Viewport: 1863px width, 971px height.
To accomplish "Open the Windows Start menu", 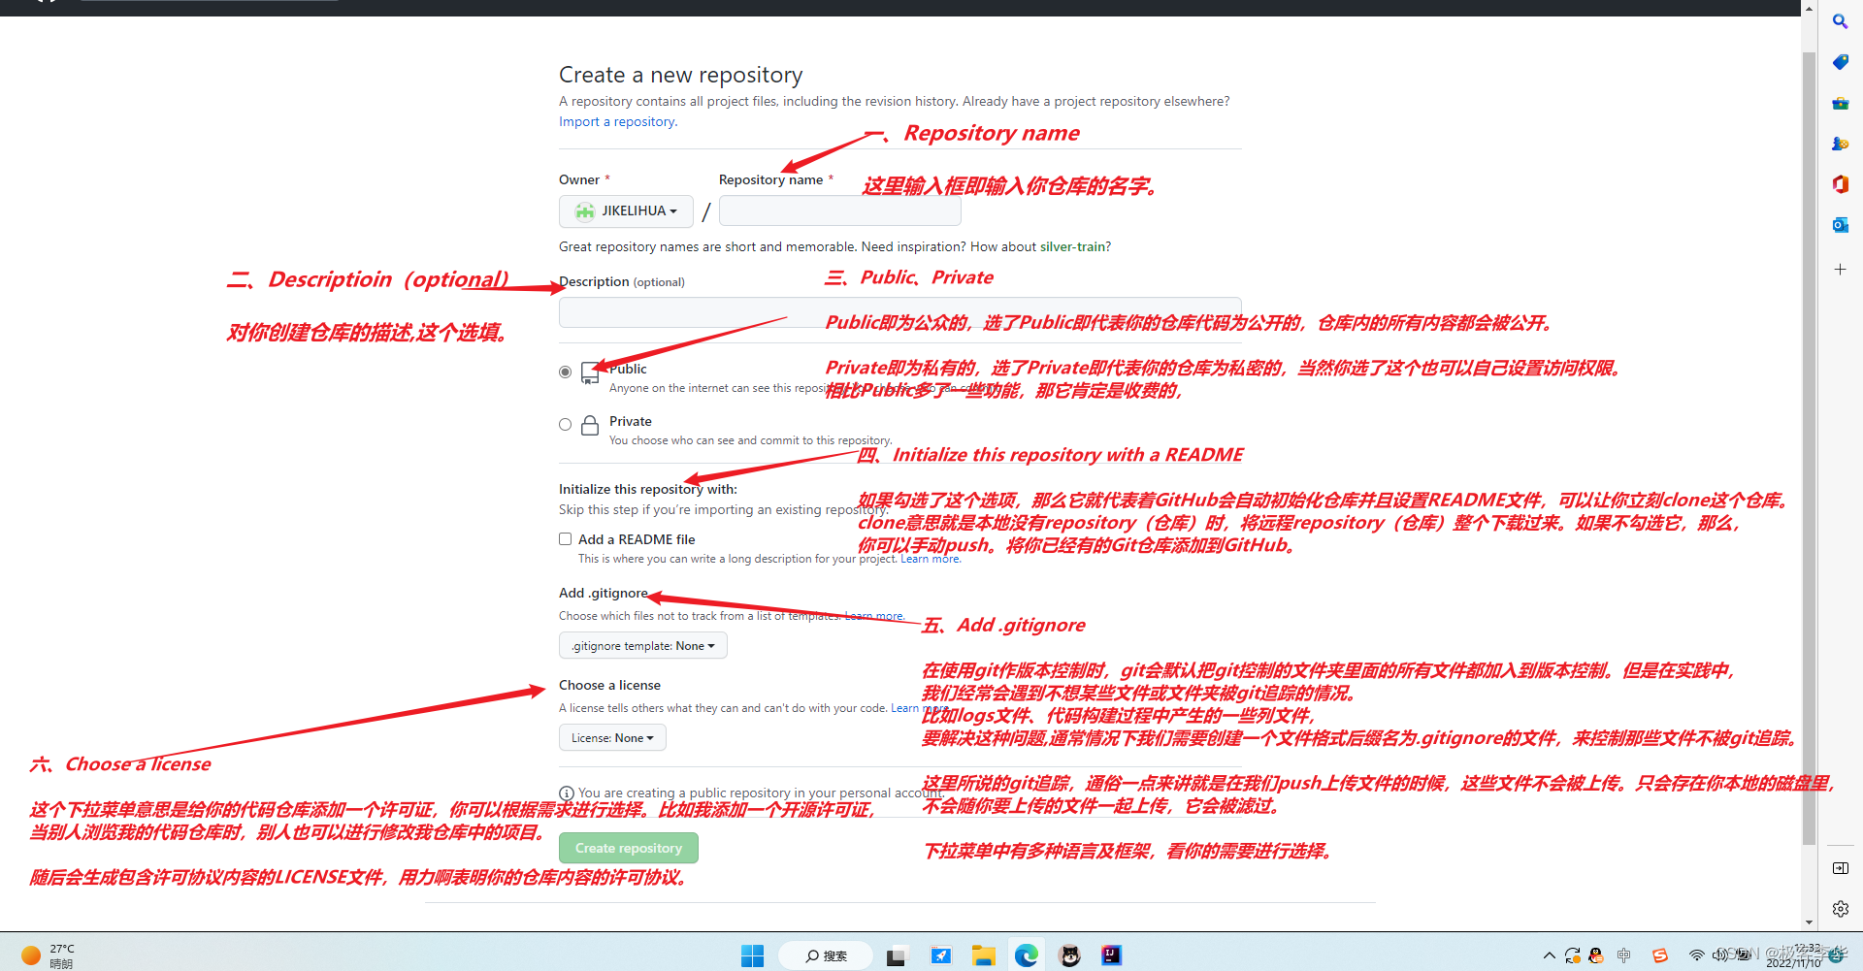I will pos(752,955).
